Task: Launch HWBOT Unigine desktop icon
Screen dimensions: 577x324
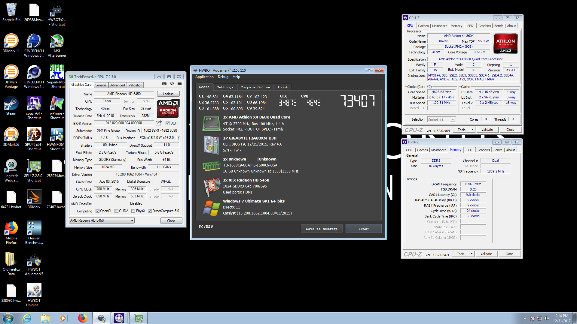Action: click(34, 295)
